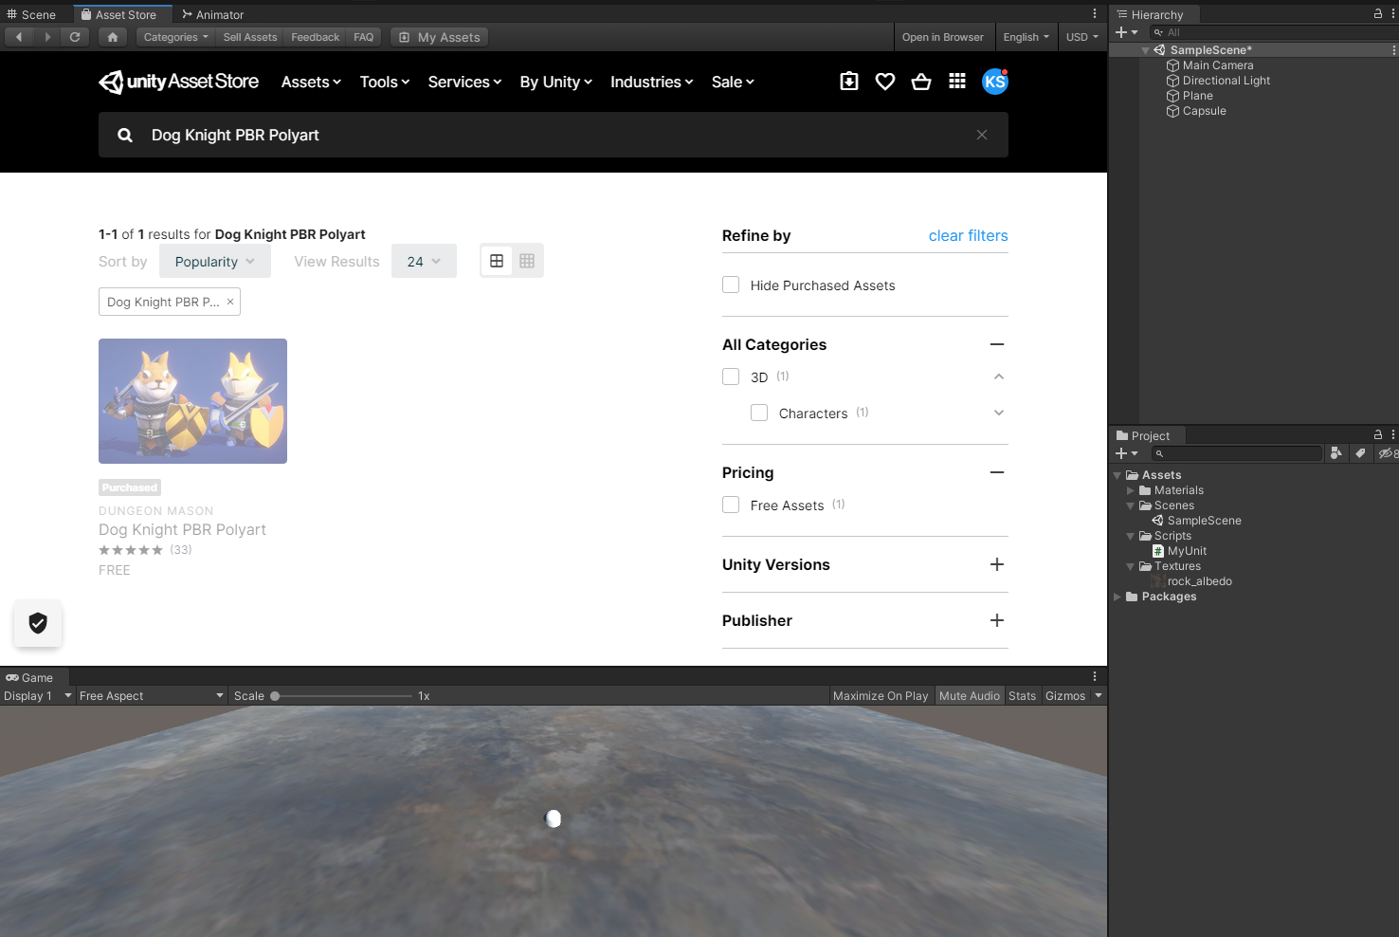Open the Assets menu
Screen dimensions: 1399x937
click(311, 82)
